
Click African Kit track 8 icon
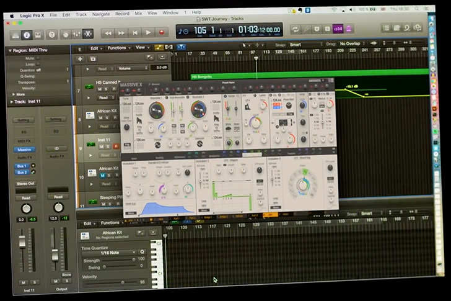(x=90, y=115)
